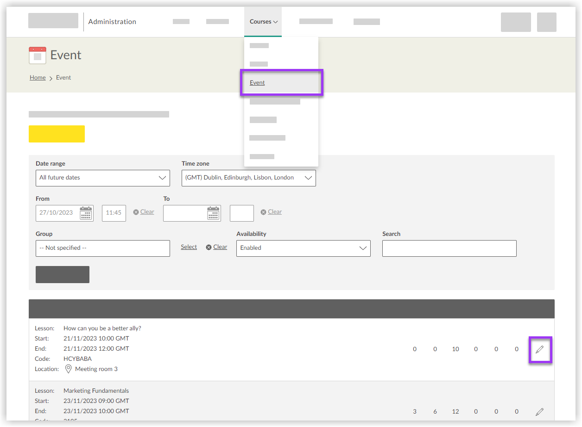This screenshot has width=582, height=427.
Task: Open the Courses menu in navigation bar
Action: (263, 22)
